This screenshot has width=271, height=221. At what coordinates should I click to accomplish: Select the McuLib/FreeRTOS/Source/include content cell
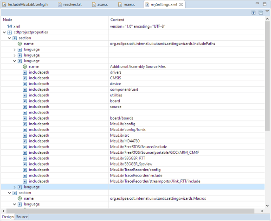tap(187, 147)
